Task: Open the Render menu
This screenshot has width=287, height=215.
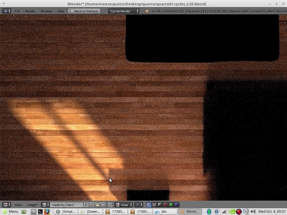Action: (30, 11)
